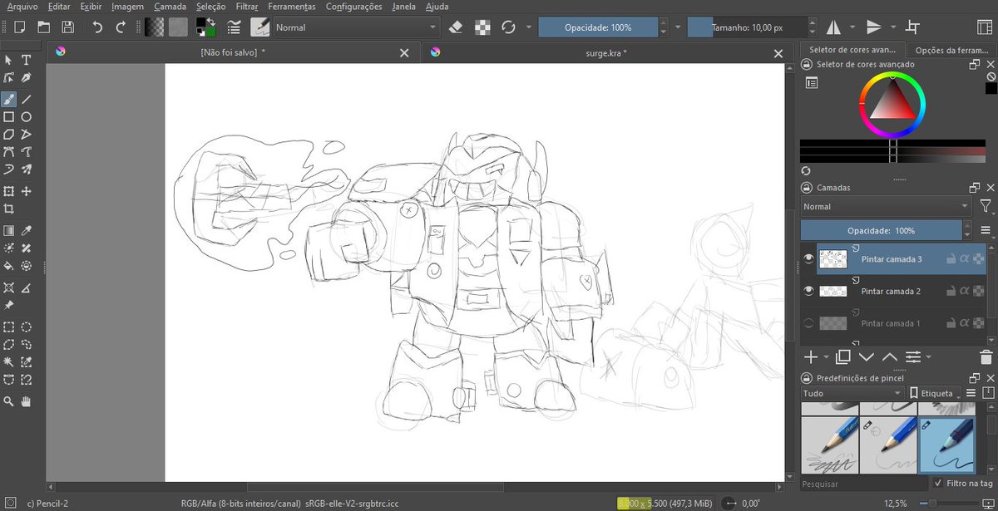Move layer down with down arrow

(x=866, y=357)
